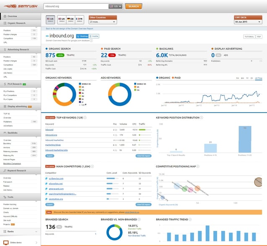Viewport: 267px width, 246px height.
Task: Click the Display advertising section icon
Action: [x=5, y=106]
